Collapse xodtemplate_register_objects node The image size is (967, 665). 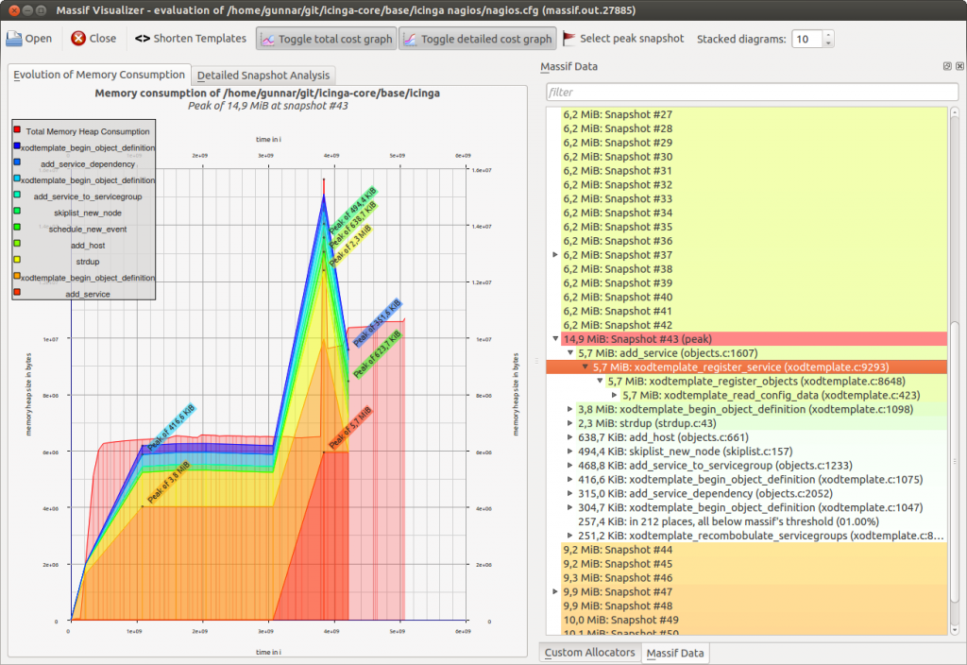(x=600, y=382)
